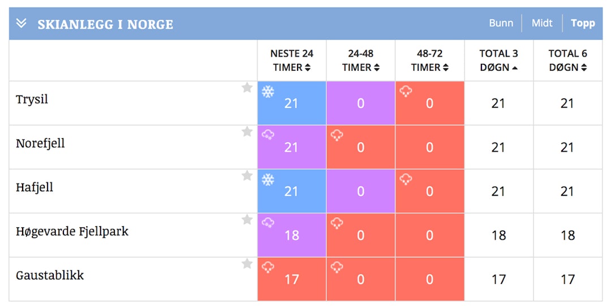Click the snowflake icon in Hafjell row
Screen dimensions: 611x306
click(268, 180)
